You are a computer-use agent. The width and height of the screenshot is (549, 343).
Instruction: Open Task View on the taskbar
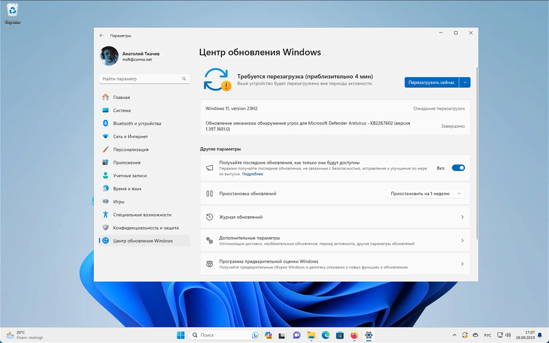tap(283, 335)
